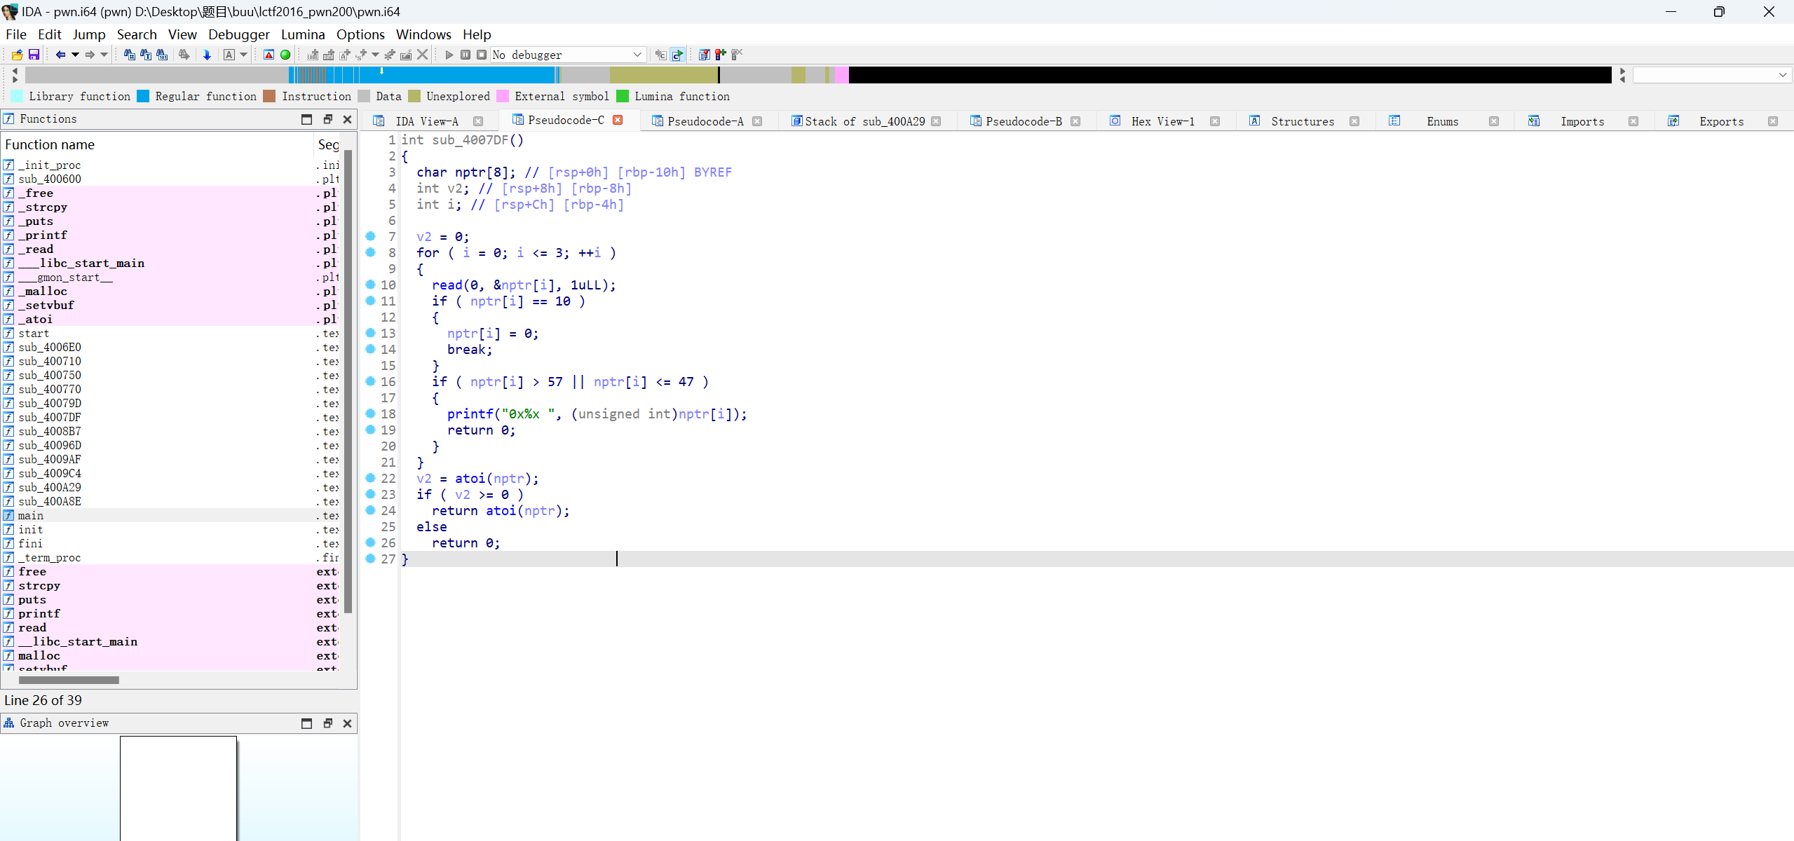Viewport: 1794px width, 841px height.
Task: Jump back with the blue left arrow
Action: (x=60, y=55)
